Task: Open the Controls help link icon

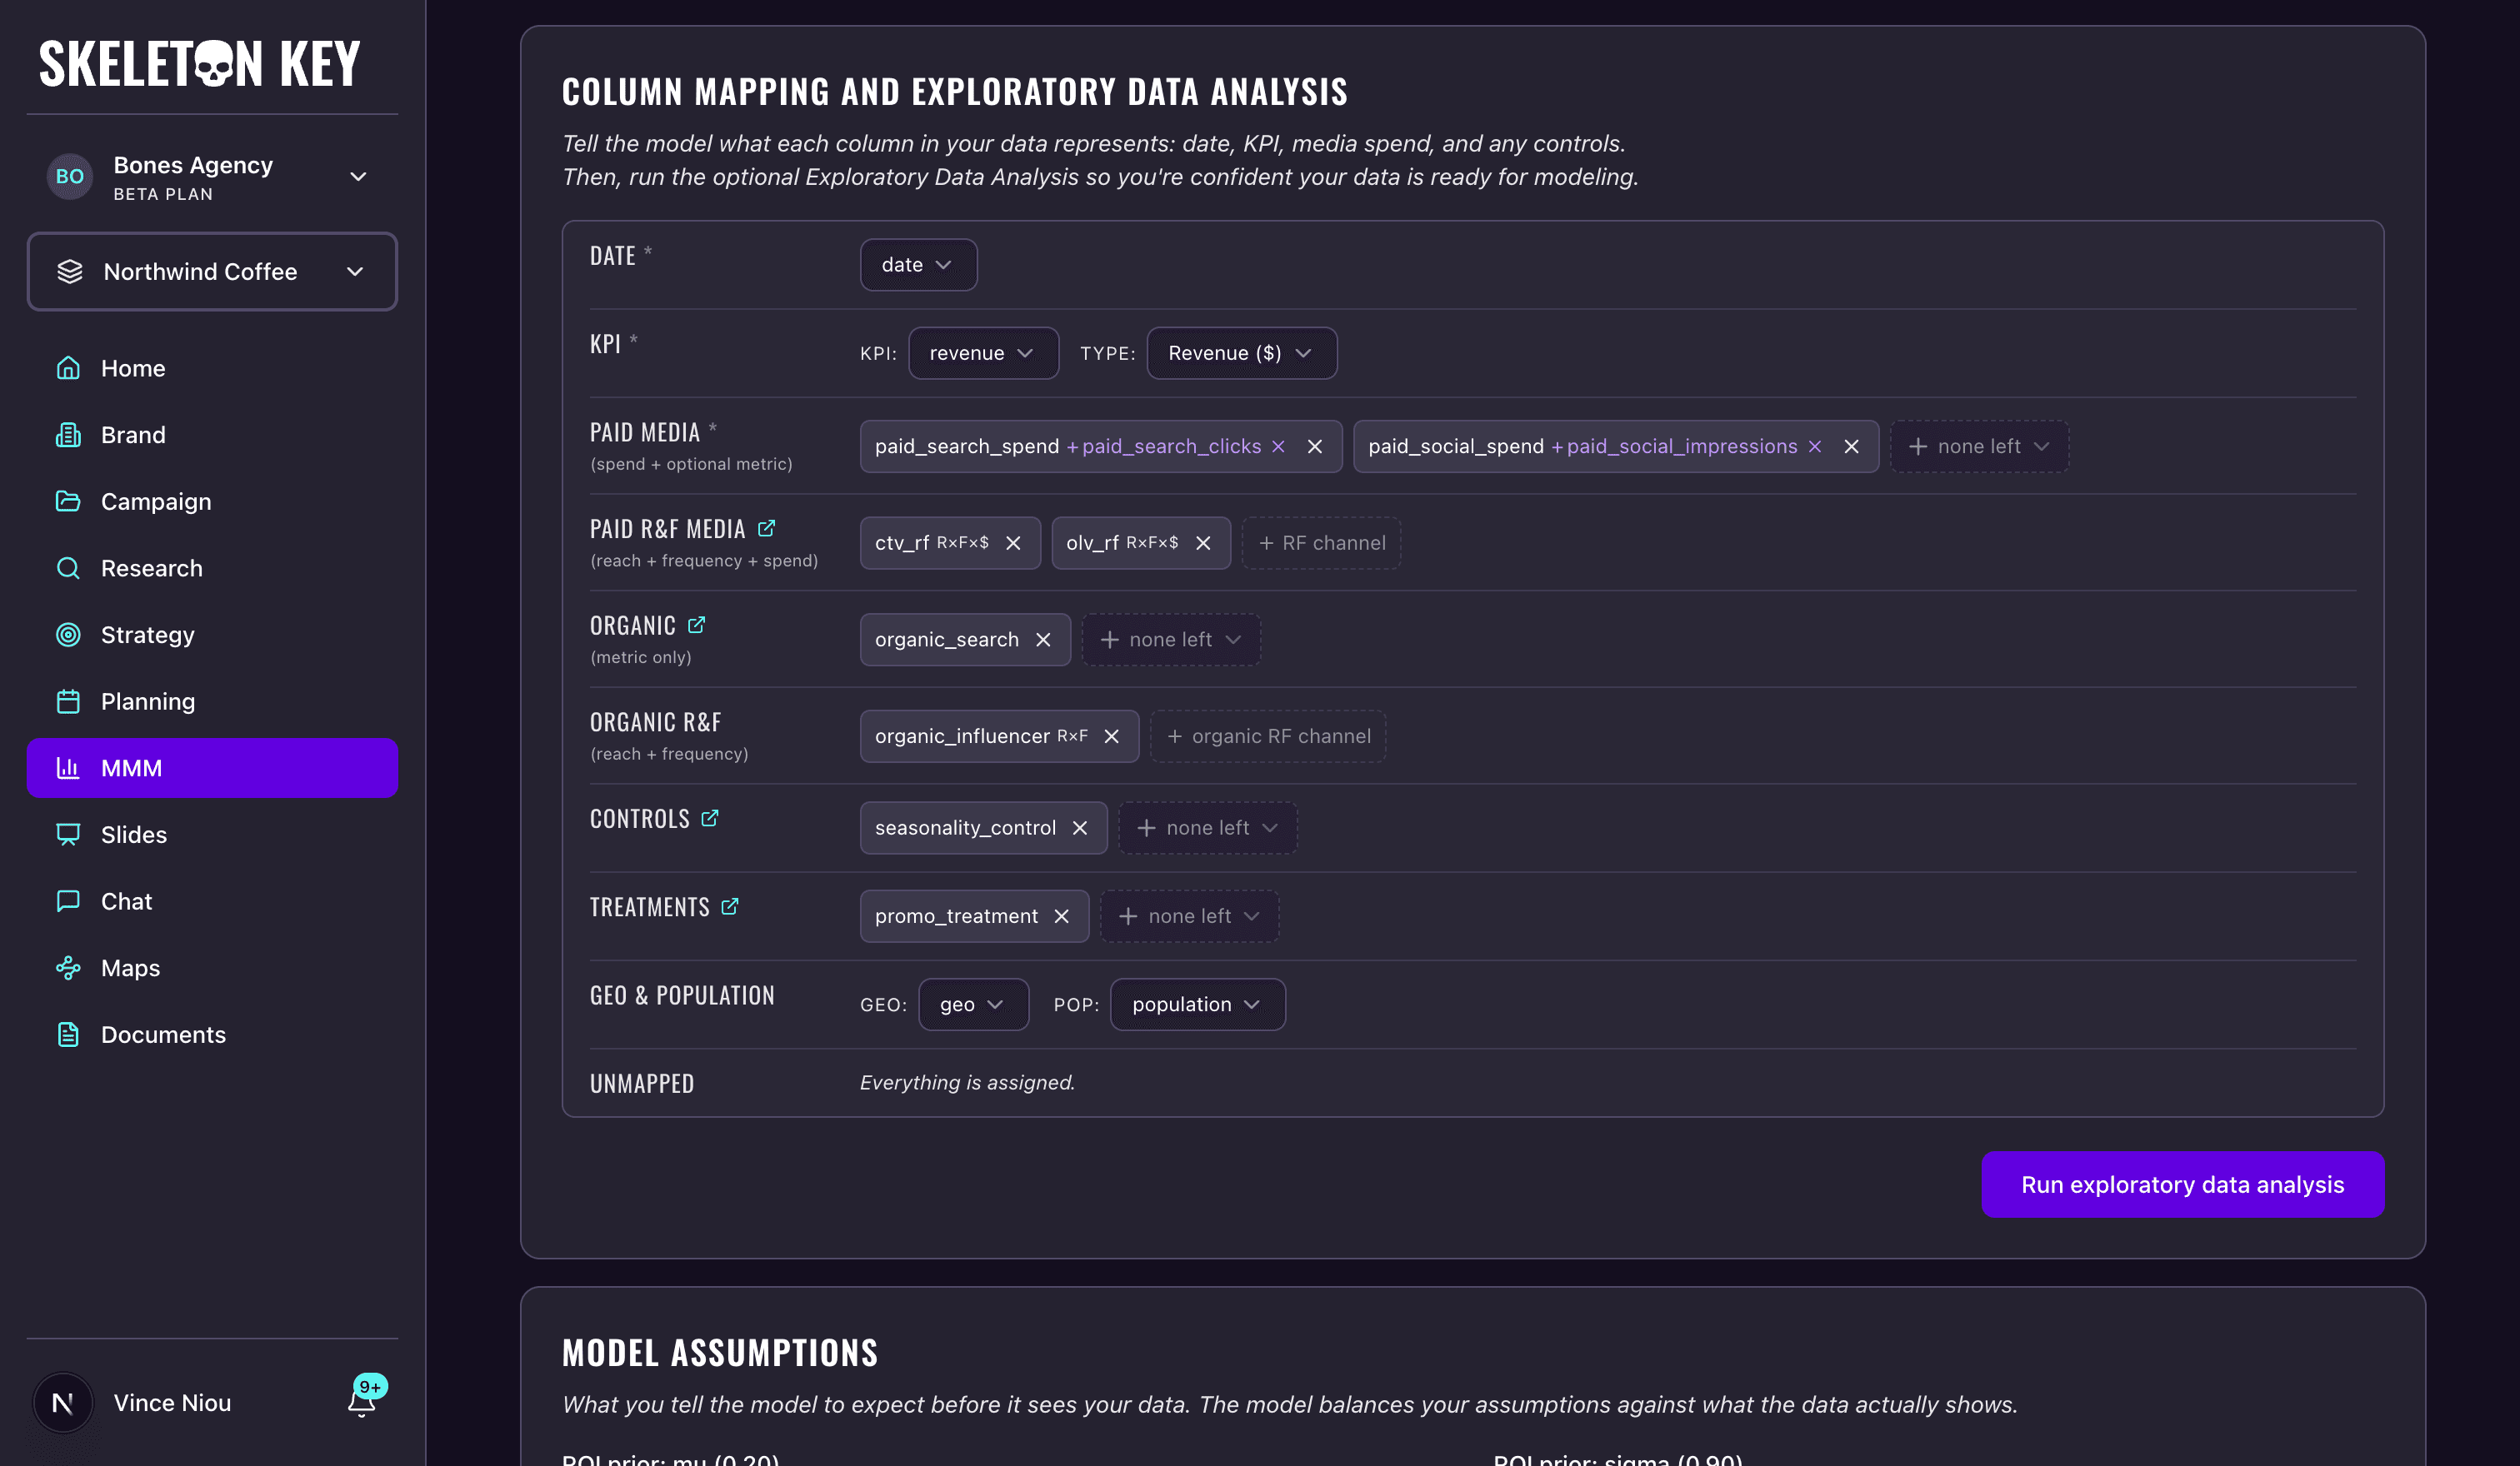Action: point(710,817)
